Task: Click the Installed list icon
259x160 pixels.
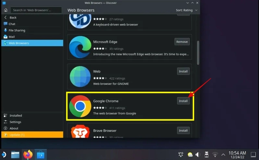Action: tap(6, 115)
